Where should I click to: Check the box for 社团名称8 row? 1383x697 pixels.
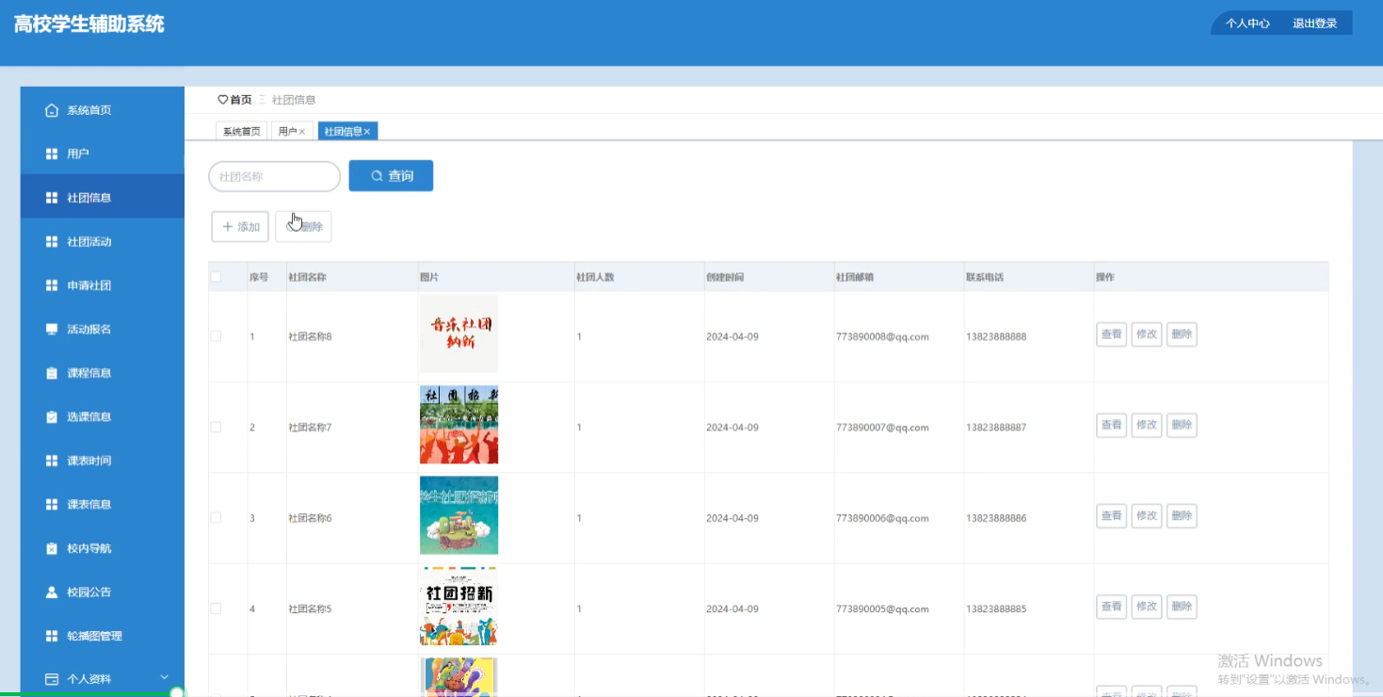click(x=216, y=336)
